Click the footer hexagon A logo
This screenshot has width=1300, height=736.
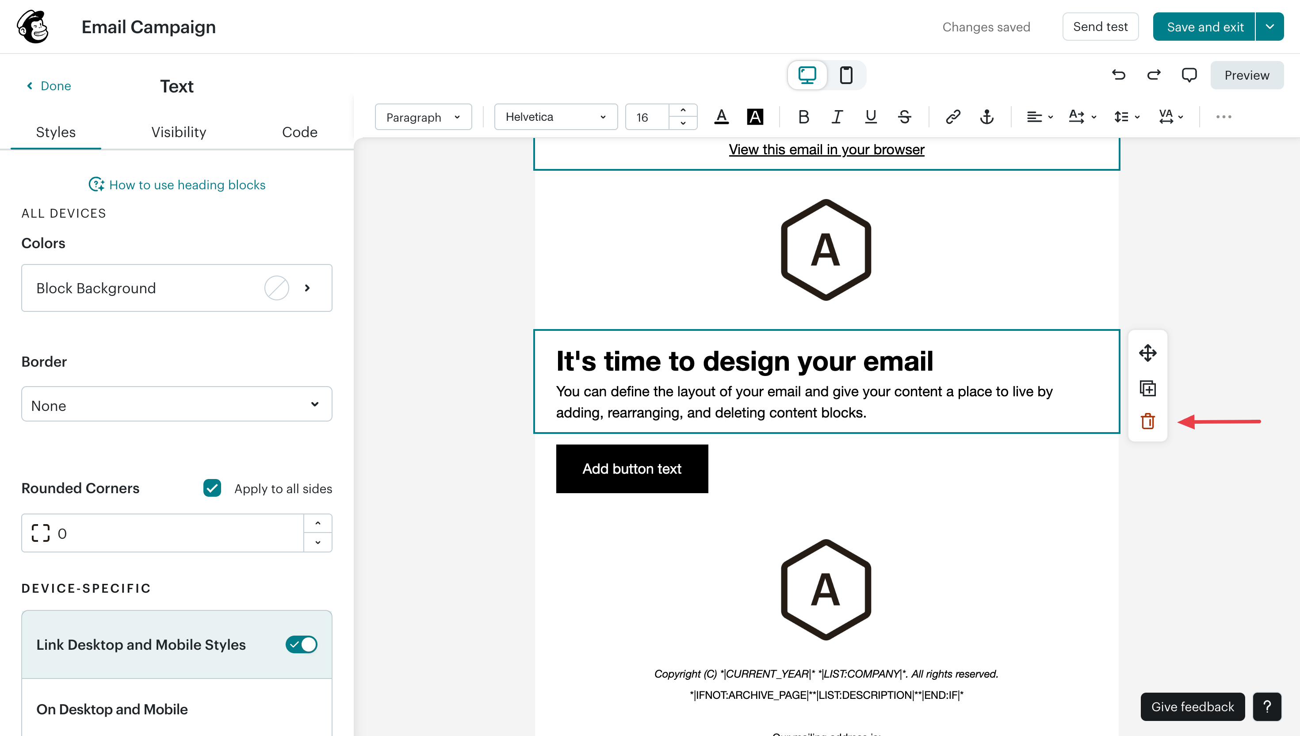click(826, 590)
